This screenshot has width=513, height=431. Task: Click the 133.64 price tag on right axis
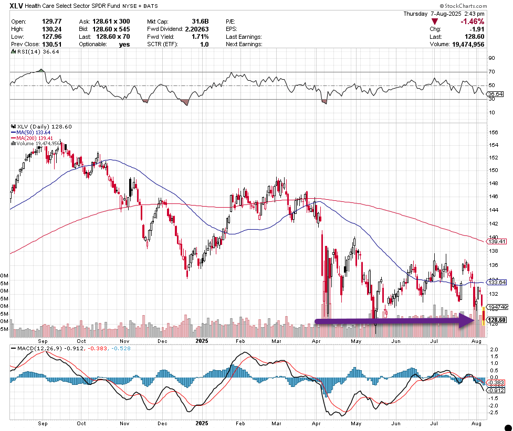[x=497, y=282]
